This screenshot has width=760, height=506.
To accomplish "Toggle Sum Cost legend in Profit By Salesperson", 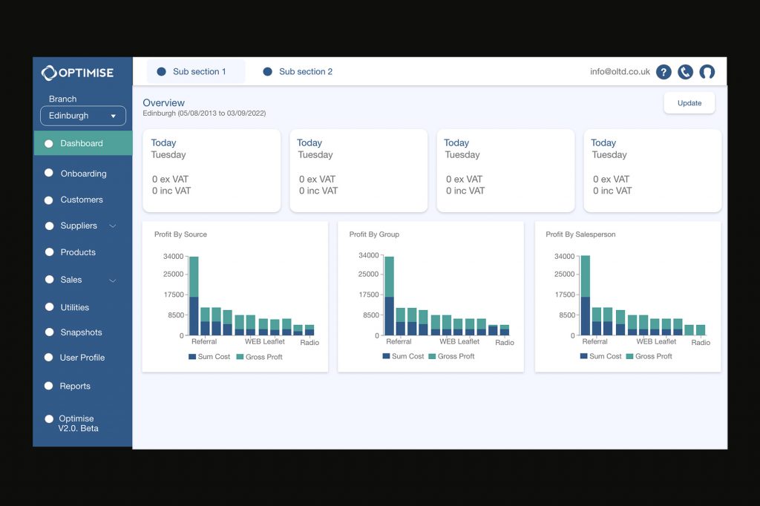I will pos(601,357).
